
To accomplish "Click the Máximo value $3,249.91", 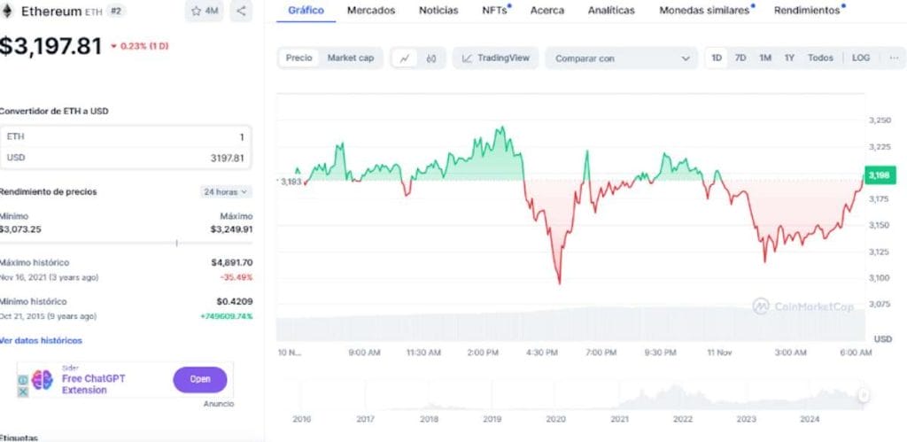I will [x=231, y=229].
